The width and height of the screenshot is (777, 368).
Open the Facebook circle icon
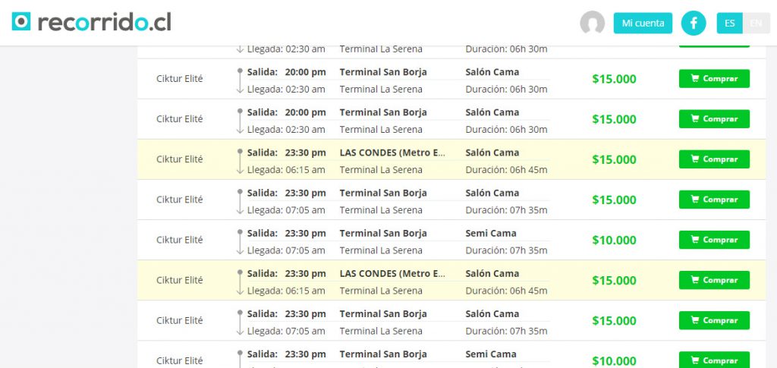pyautogui.click(x=694, y=23)
